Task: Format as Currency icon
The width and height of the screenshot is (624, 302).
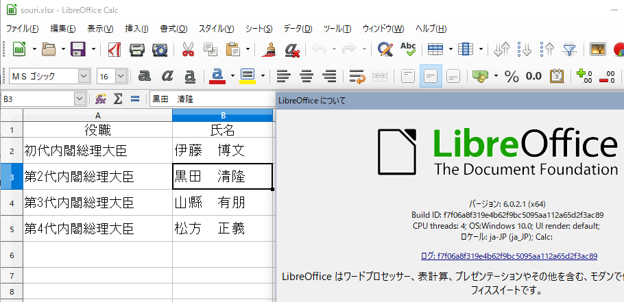Action: 481,76
